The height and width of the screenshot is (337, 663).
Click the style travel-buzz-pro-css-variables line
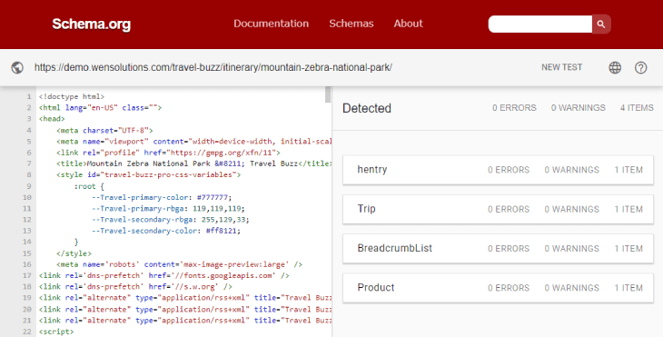pos(149,174)
